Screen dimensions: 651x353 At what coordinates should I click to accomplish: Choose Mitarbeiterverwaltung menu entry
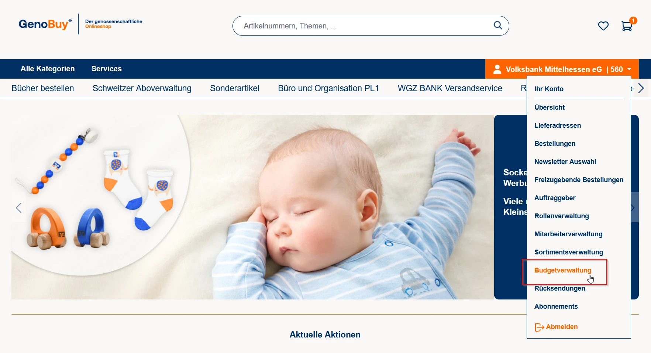(568, 234)
